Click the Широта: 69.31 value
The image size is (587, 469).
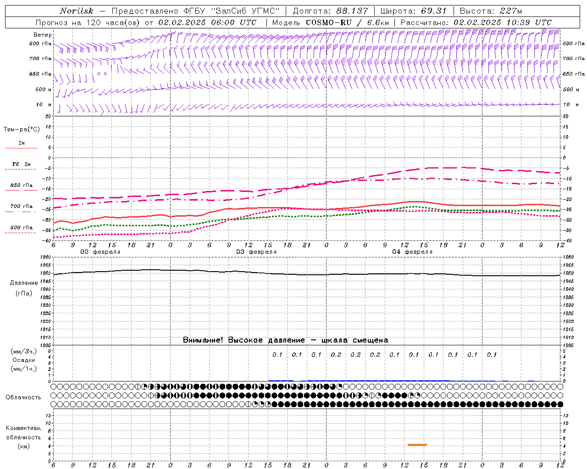click(x=413, y=11)
